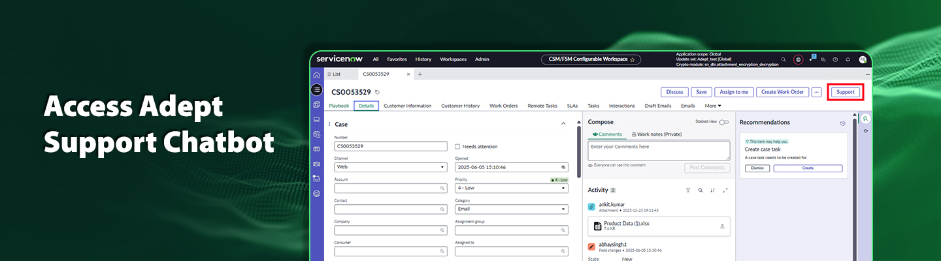941x261 pixels.
Task: Click the Create Work Order button
Action: click(x=783, y=92)
